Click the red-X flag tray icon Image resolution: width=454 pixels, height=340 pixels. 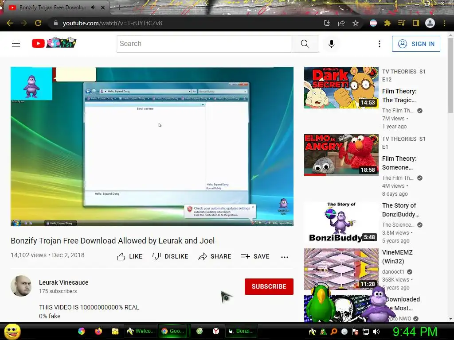coord(355,332)
